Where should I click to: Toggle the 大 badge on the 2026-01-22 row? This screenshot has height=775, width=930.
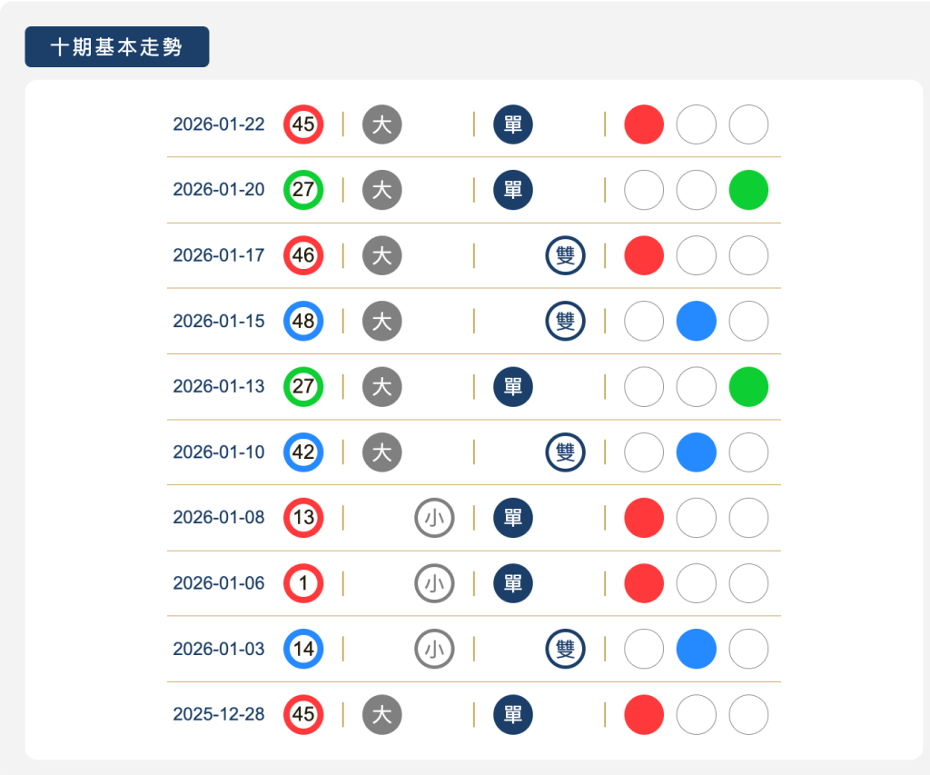coord(381,124)
